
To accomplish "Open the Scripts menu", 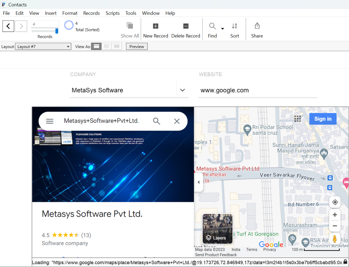I will tap(112, 13).
